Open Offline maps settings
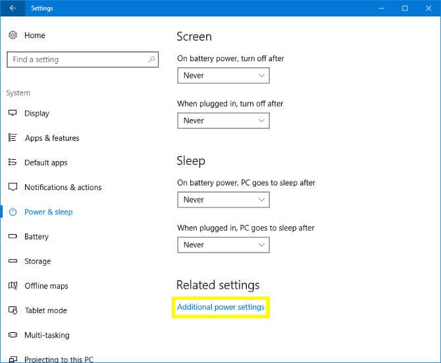The image size is (441, 363). pyautogui.click(x=46, y=286)
